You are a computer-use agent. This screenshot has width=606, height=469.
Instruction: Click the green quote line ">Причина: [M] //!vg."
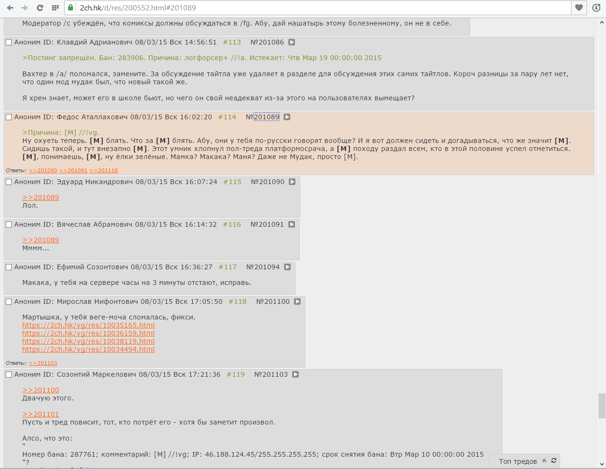pos(61,133)
